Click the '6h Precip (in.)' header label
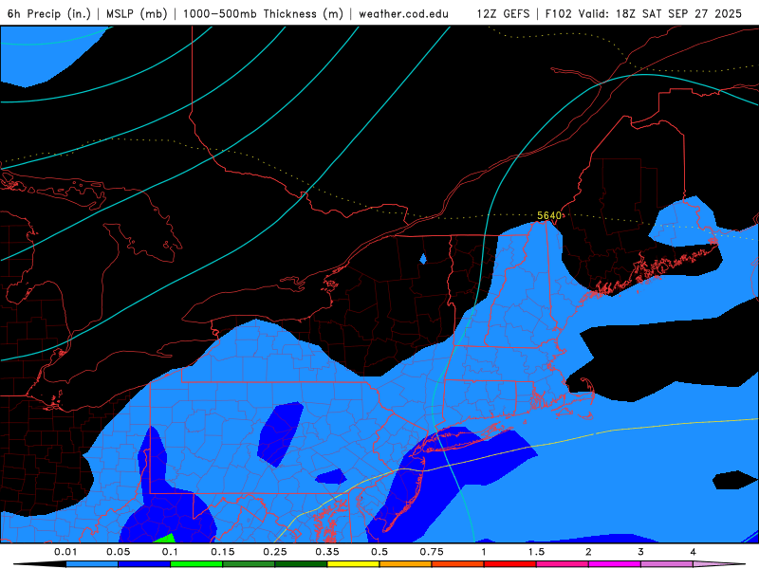This screenshot has height=569, width=759. point(49,14)
